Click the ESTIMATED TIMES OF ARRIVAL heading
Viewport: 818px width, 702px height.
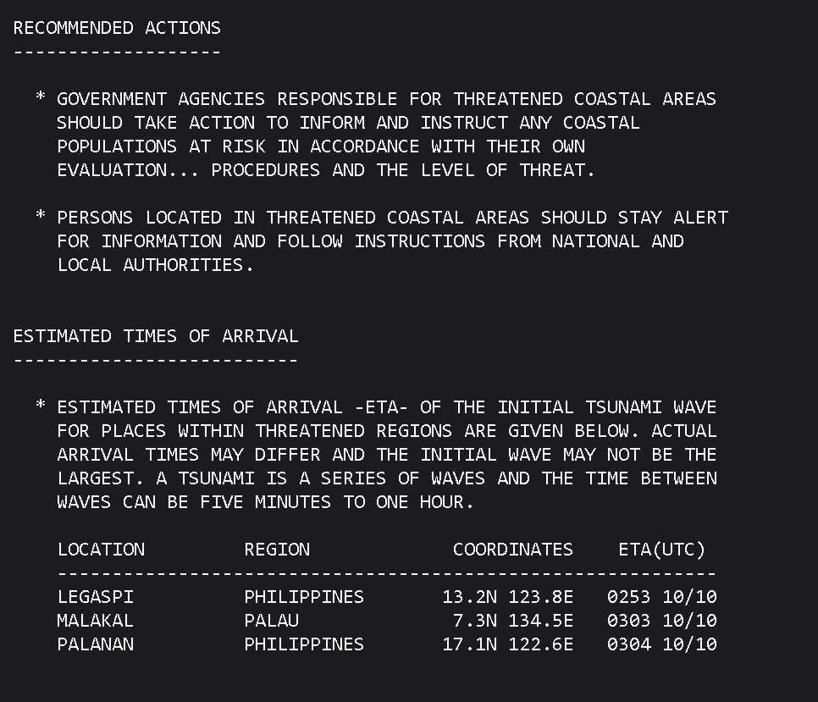(x=156, y=336)
